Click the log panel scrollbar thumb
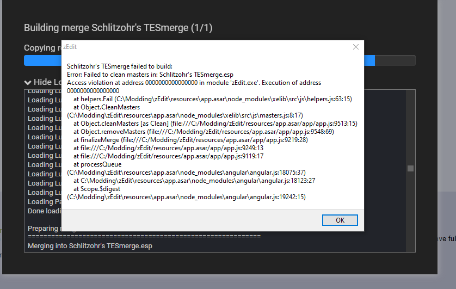Viewport: 456px width, 289px height. pyautogui.click(x=410, y=168)
